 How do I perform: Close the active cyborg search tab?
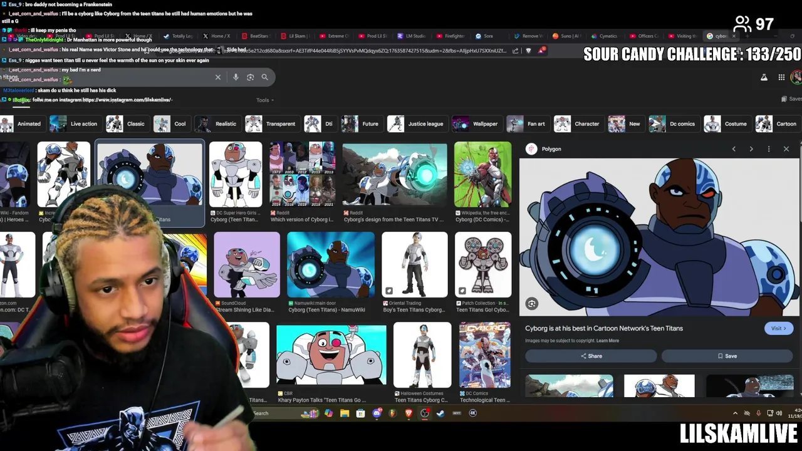[734, 36]
